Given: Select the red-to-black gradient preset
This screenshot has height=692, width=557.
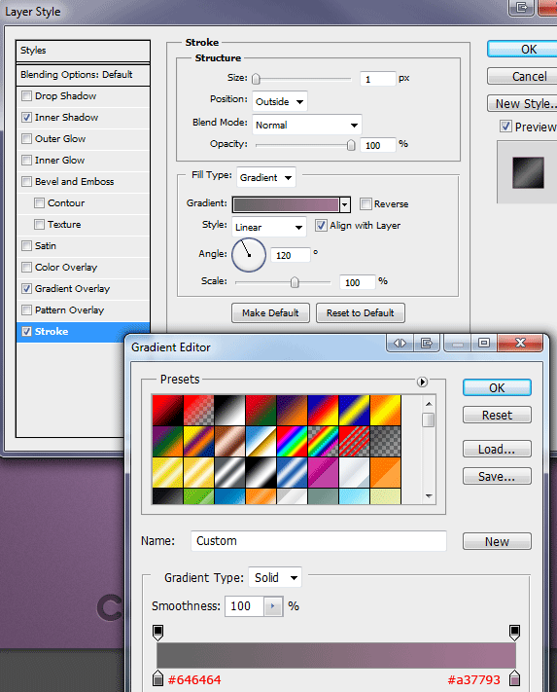Looking at the screenshot, I should coord(167,410).
